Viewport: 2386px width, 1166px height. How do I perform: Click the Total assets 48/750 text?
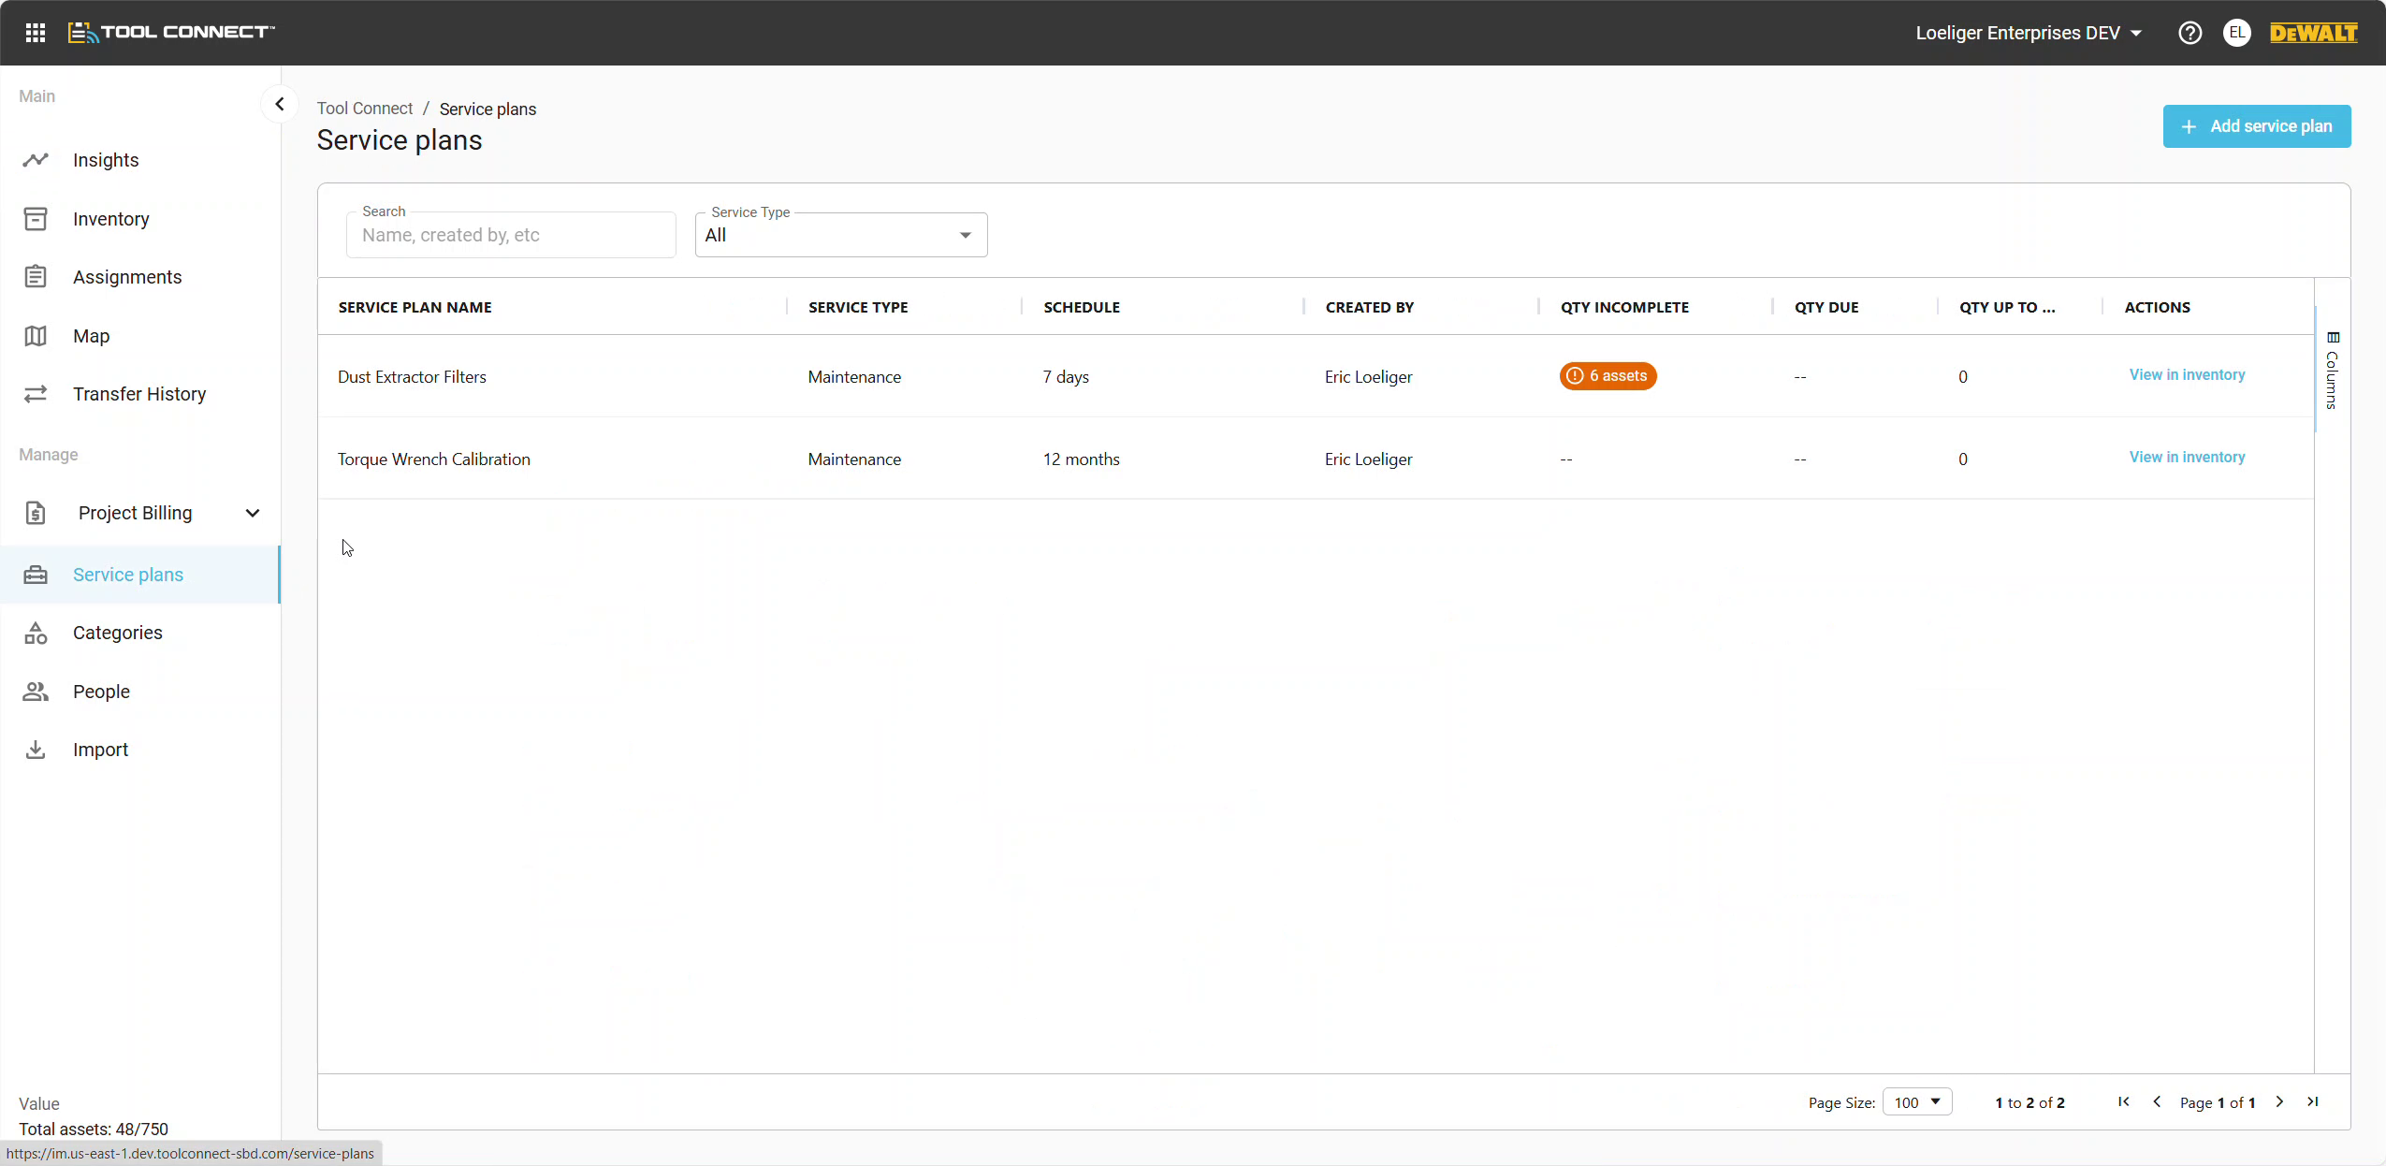[x=94, y=1129]
